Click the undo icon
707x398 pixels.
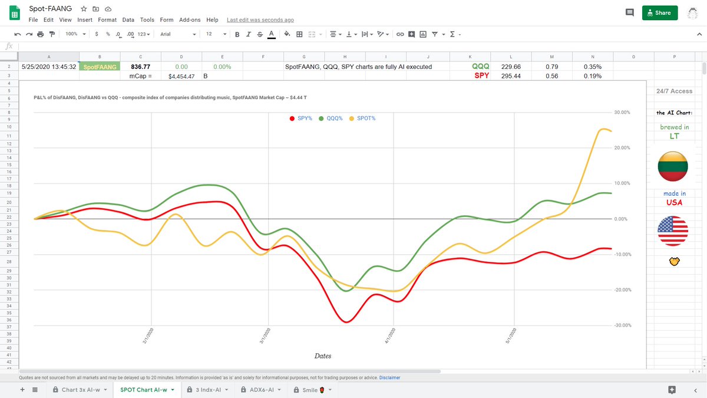click(x=18, y=34)
